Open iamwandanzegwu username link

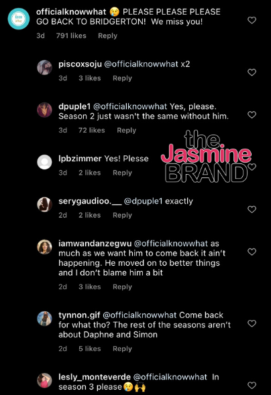point(95,244)
